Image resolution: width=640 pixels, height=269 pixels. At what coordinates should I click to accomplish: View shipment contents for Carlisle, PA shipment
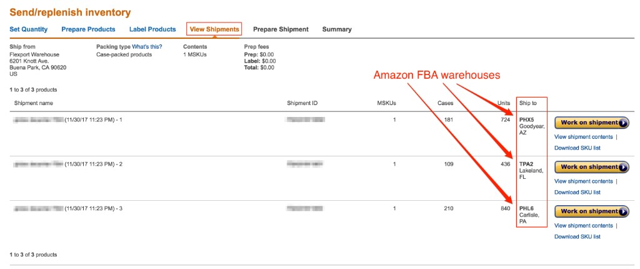(x=583, y=226)
